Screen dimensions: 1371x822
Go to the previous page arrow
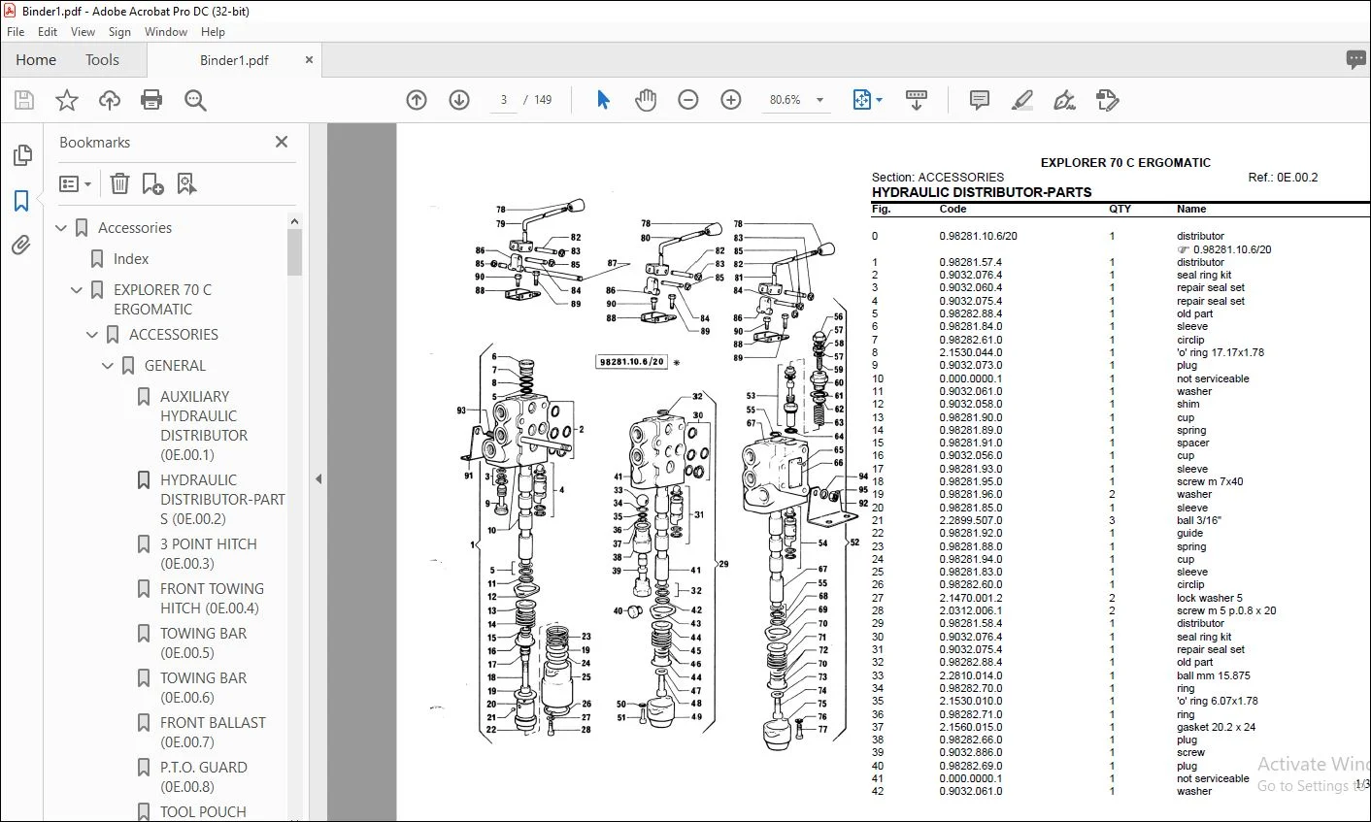(417, 100)
